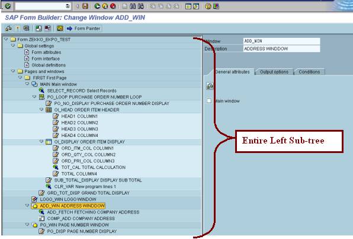Switch to the Conditions tab
The image size is (353, 239).
point(309,72)
